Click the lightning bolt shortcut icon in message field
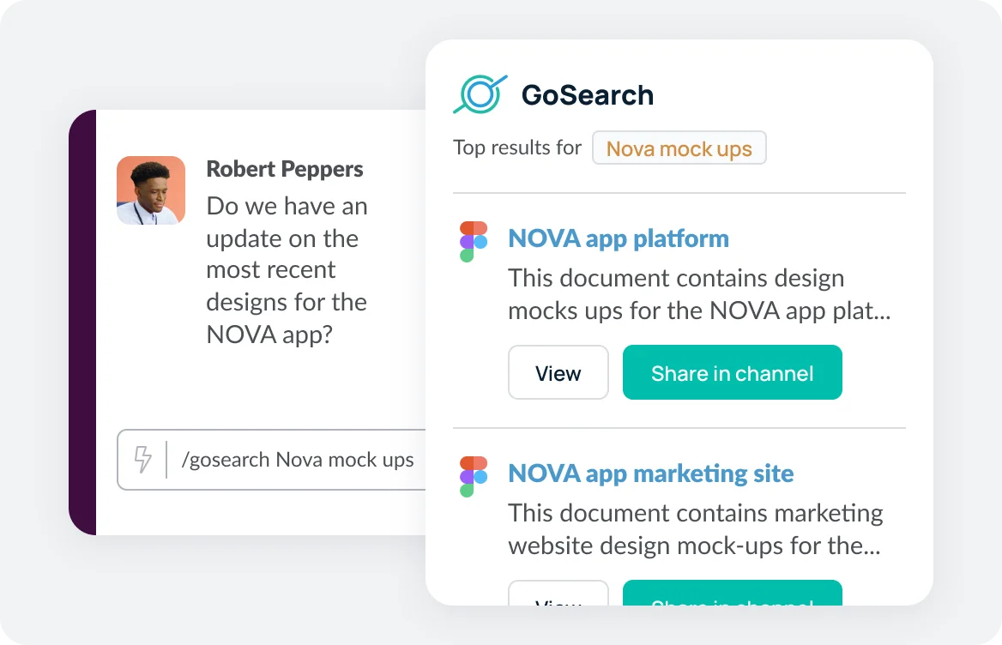The width and height of the screenshot is (1002, 645). 142,460
